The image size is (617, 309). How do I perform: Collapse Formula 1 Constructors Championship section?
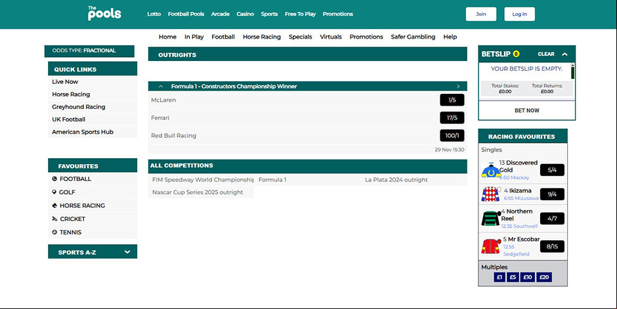pos(161,86)
